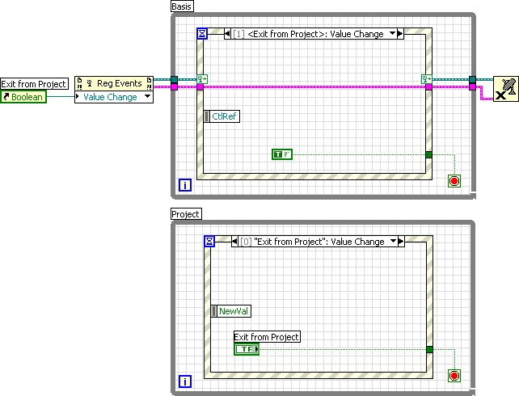Go to previous event case in Basis structure
This screenshot has height=396, width=519.
(227, 34)
